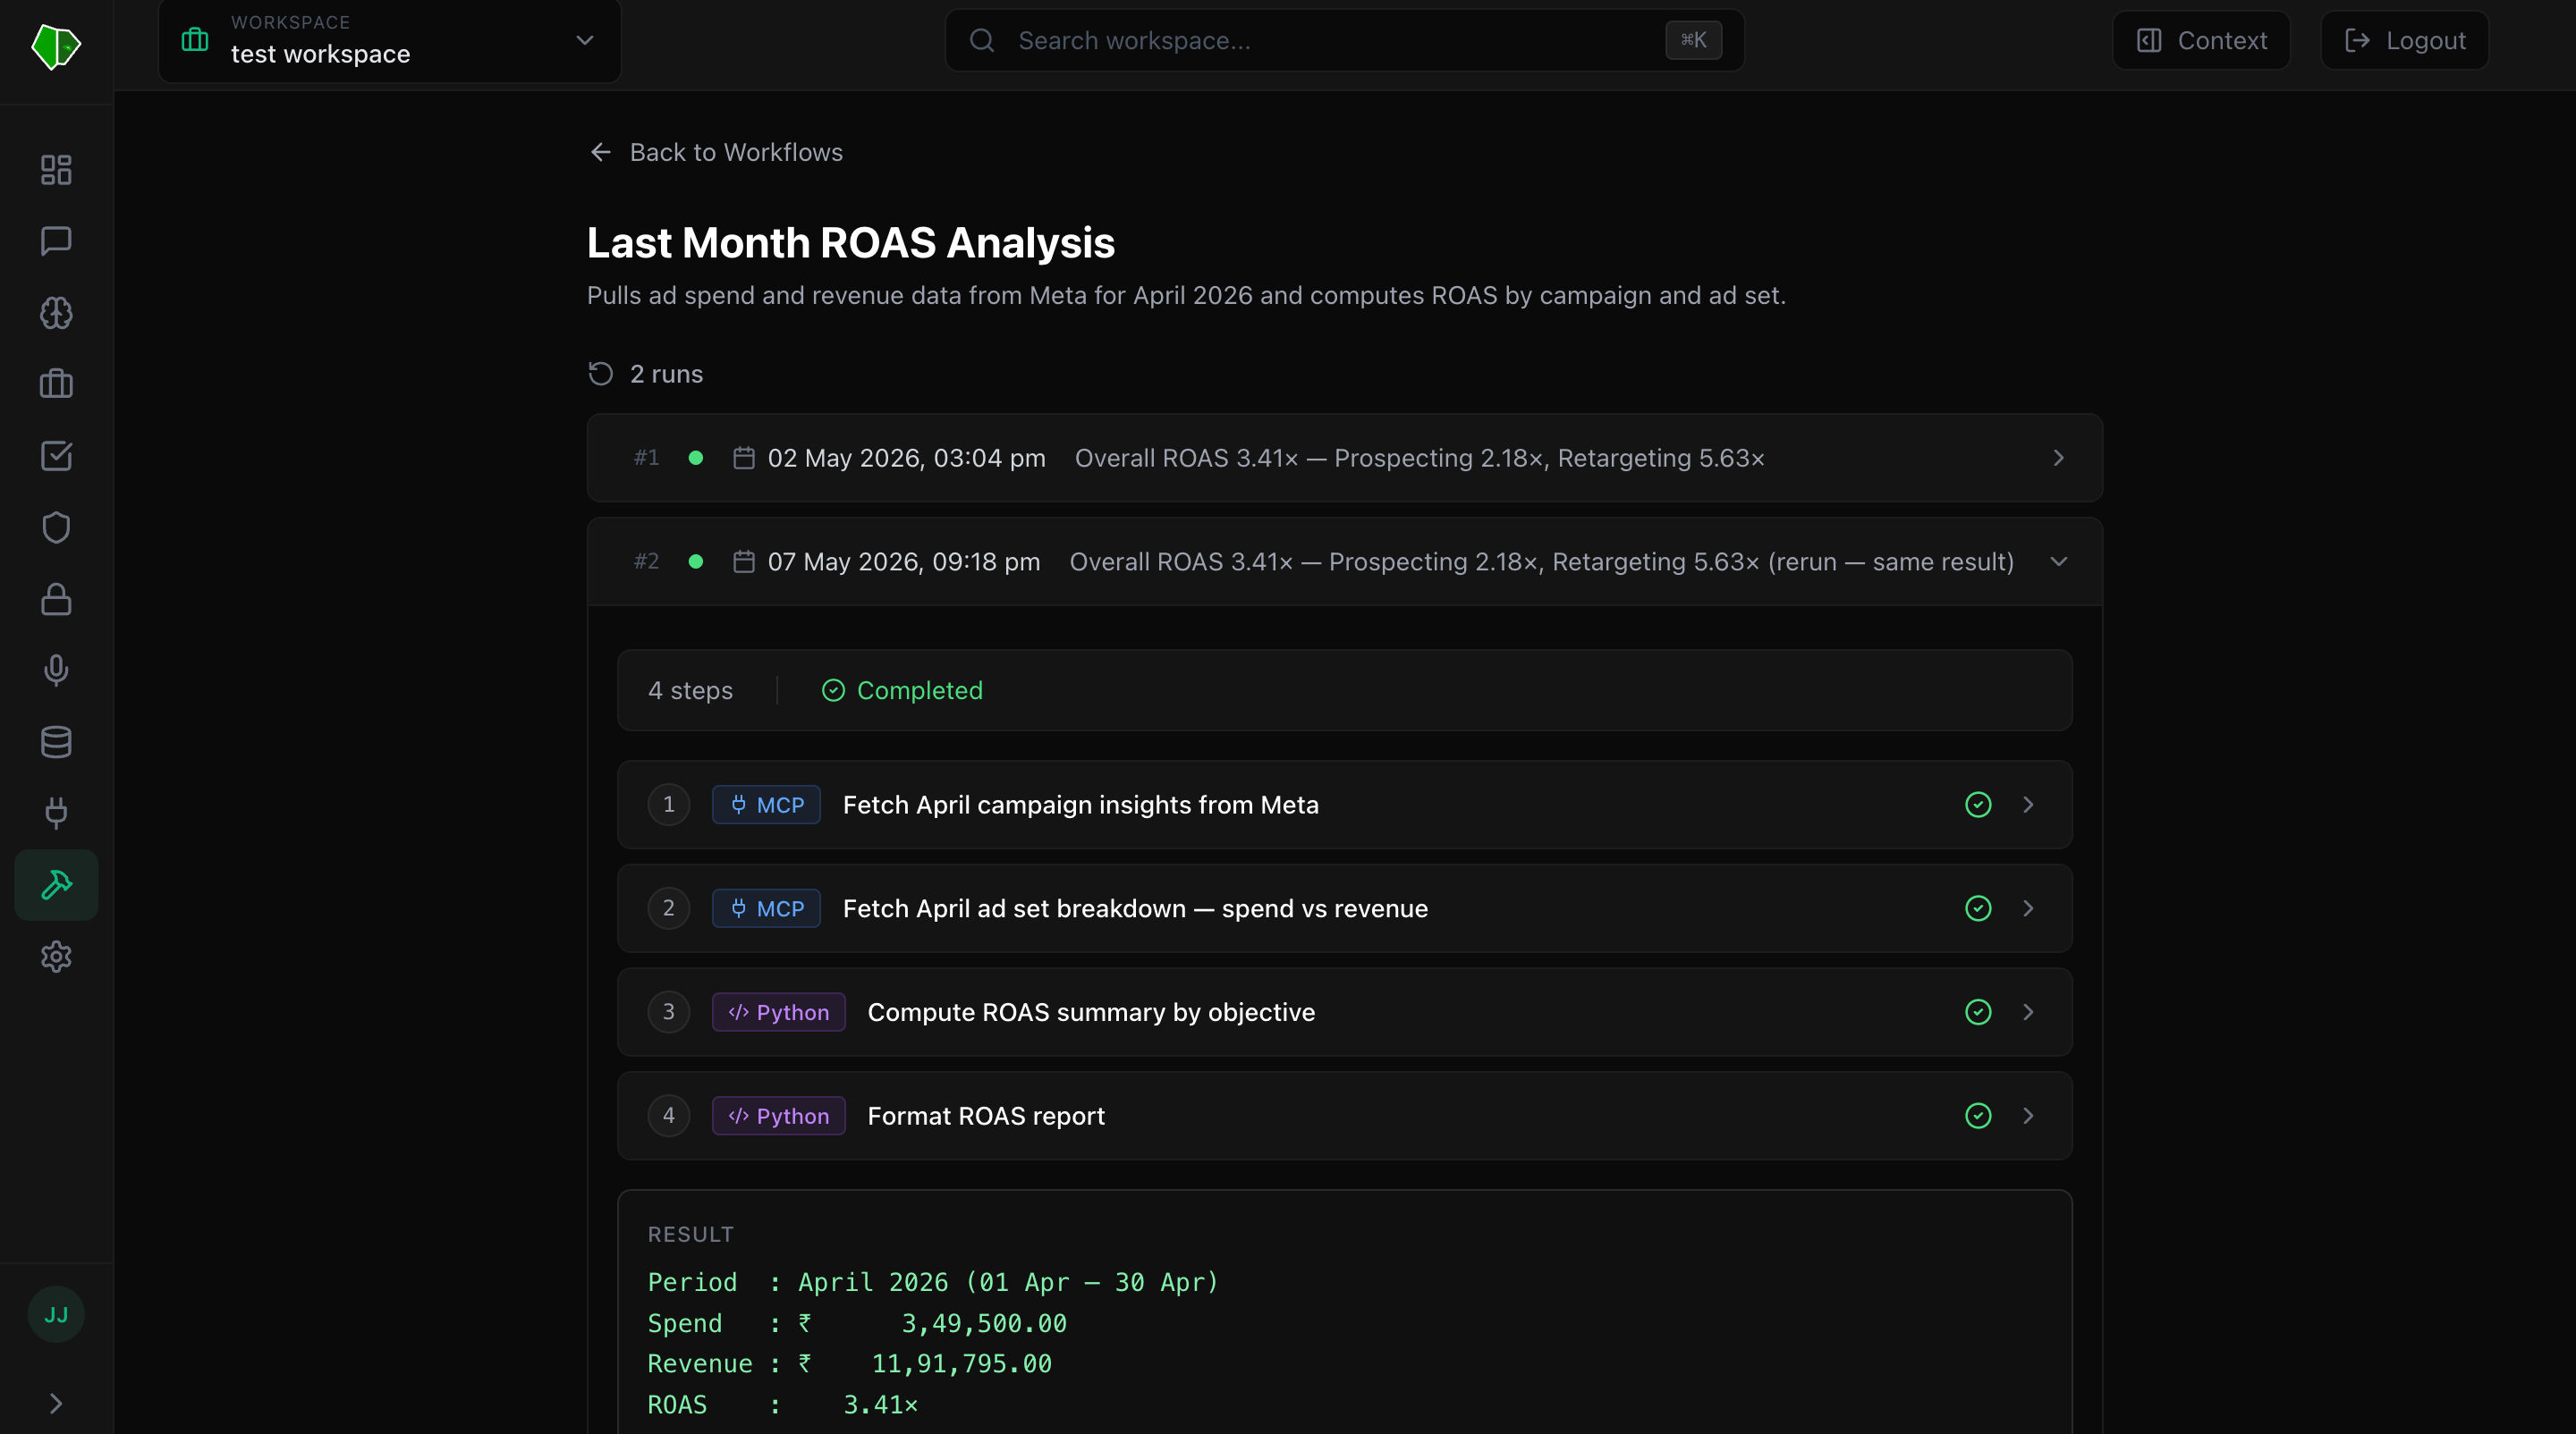Collapse run #2 chevron
2576x1434 pixels.
coord(2058,561)
